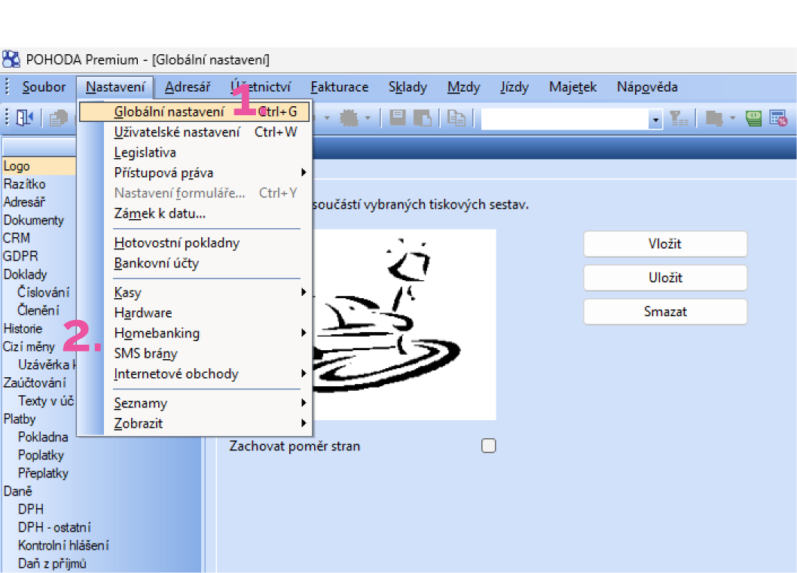Select Kontrolní hlášení under Daně
Screen dimensions: 797x573
pos(63,545)
